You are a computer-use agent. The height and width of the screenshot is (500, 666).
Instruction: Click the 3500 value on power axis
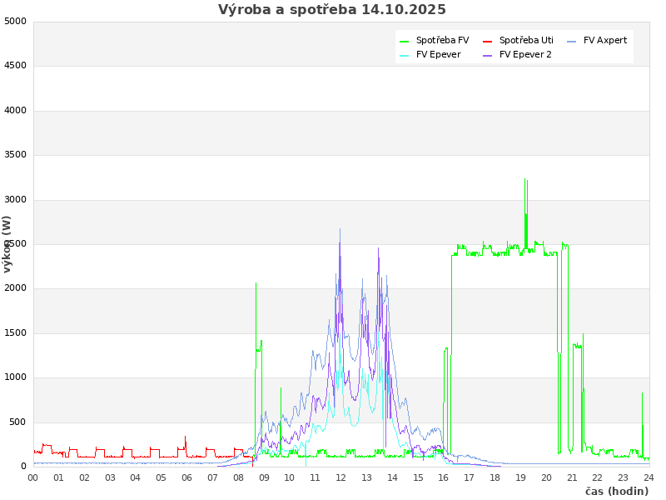(x=15, y=155)
